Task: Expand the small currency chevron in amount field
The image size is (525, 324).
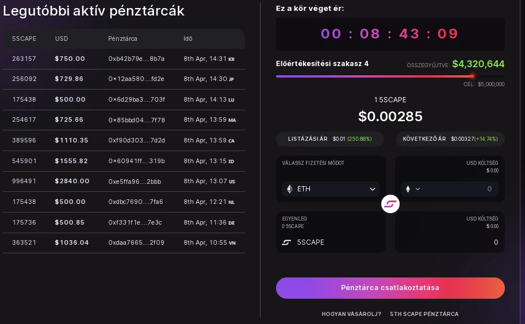Action: pyautogui.click(x=417, y=189)
